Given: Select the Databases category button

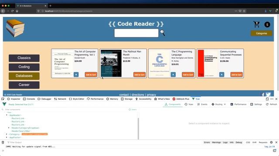Looking at the screenshot, I should tap(24, 76).
